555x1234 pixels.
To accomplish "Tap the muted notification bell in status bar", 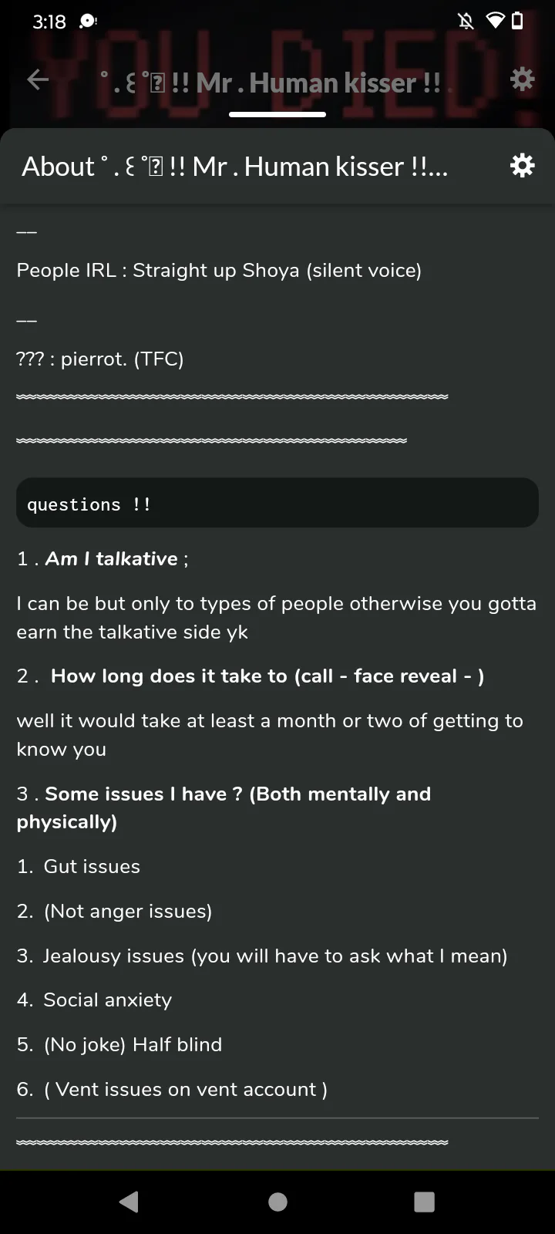I will click(x=466, y=21).
